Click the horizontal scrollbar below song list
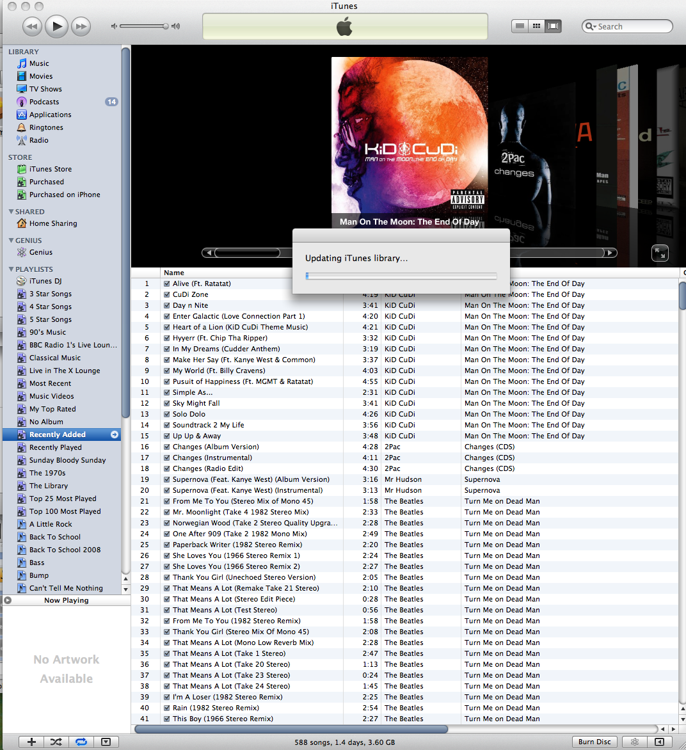 click(291, 729)
